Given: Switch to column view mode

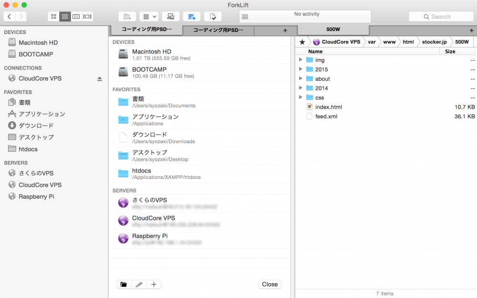Looking at the screenshot, I should 76,17.
